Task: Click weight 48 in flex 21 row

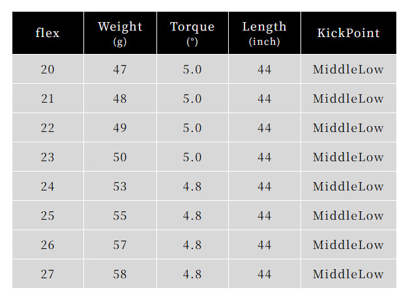Action: (121, 98)
